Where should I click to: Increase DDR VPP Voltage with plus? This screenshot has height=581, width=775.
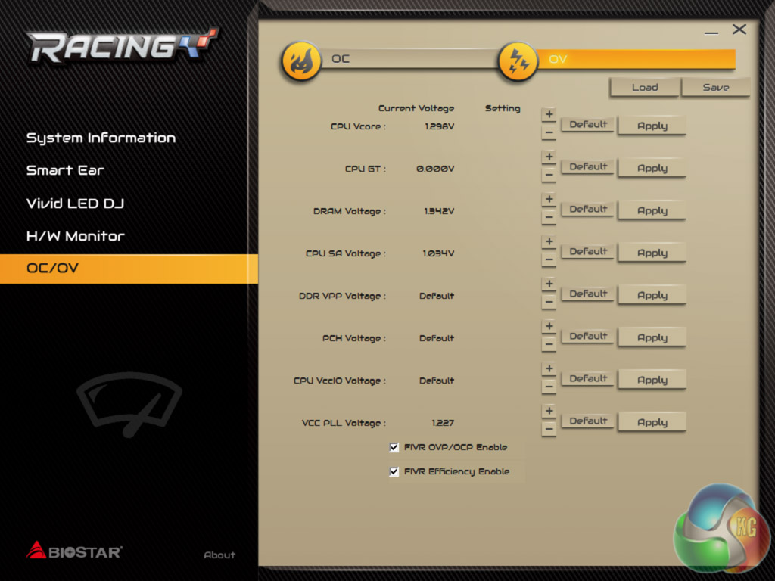549,284
